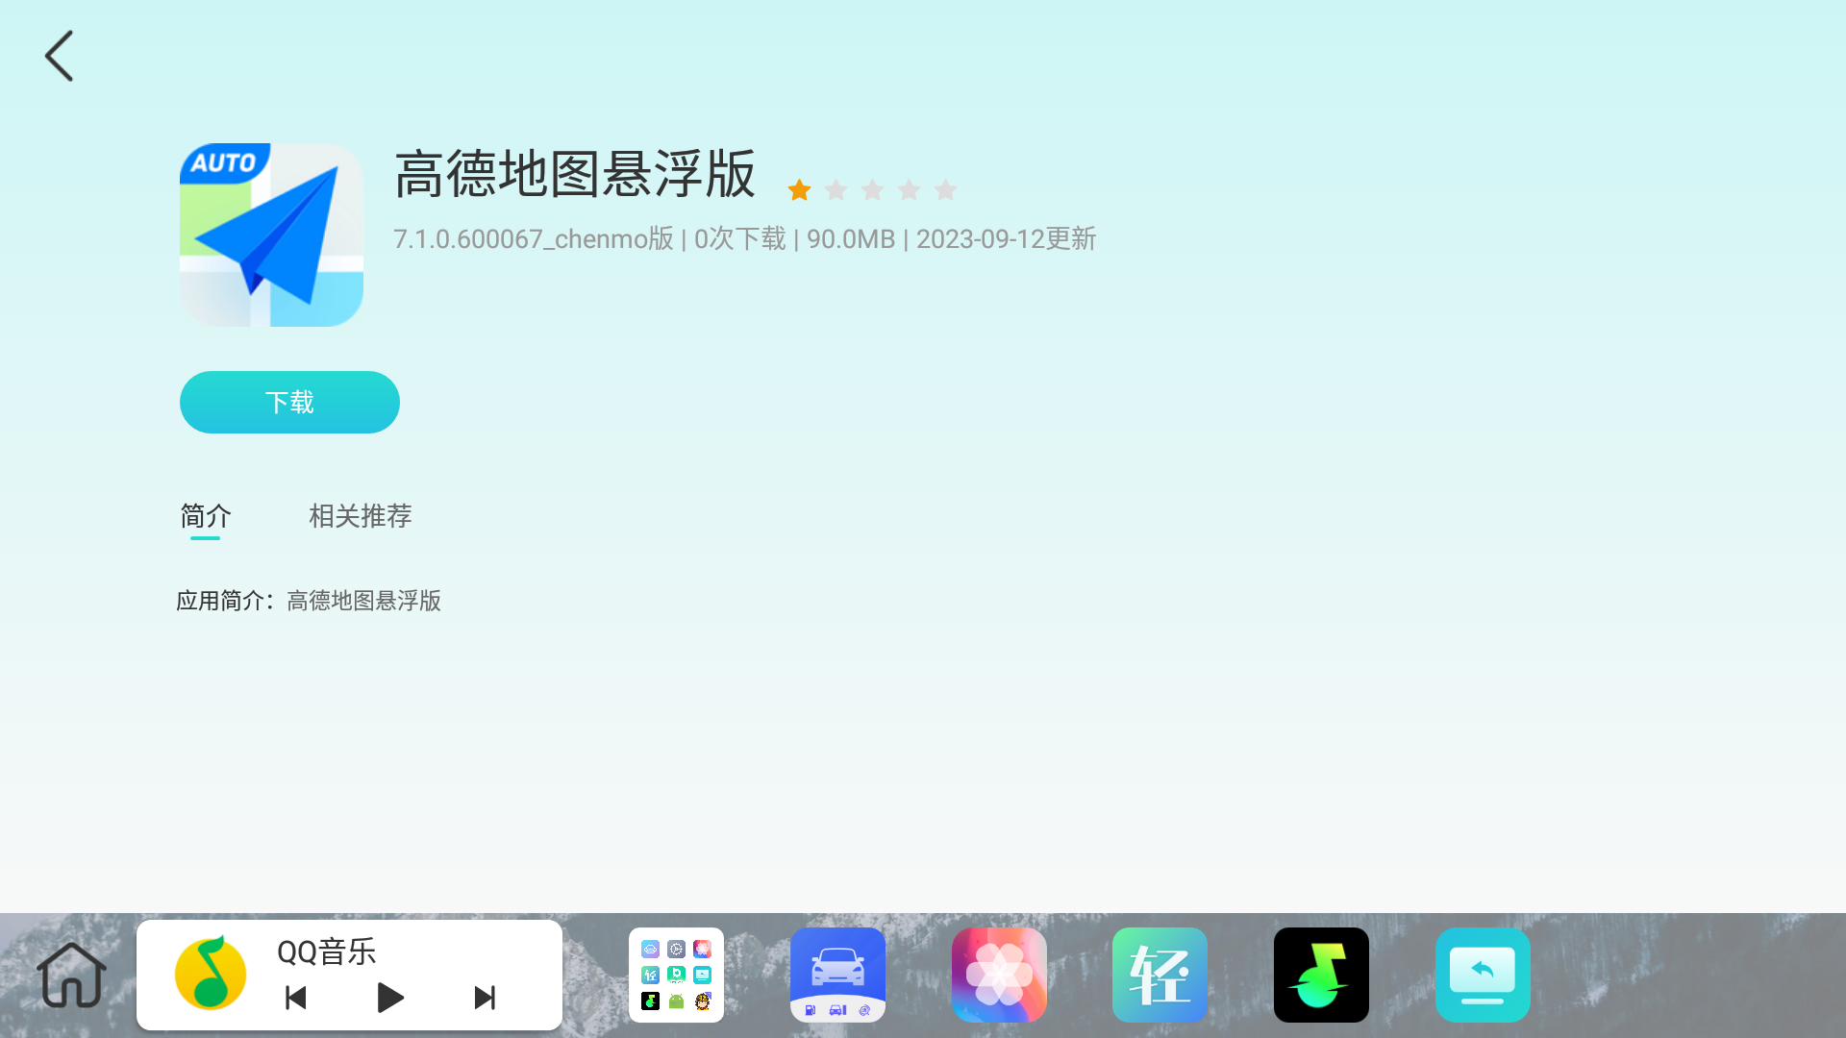Screen dimensions: 1846x1038
Task: Launch the blue car app in dock
Action: (837, 975)
